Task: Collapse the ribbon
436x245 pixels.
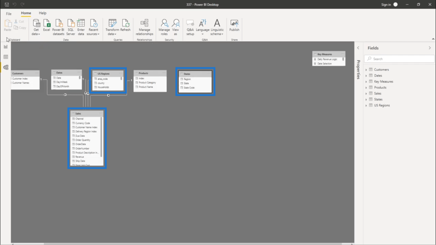Action: 433,39
